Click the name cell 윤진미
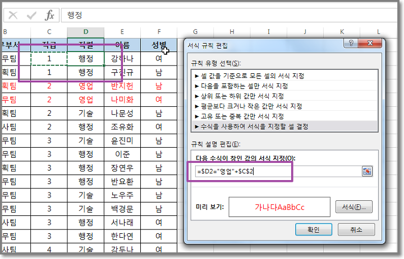 [x=122, y=140]
